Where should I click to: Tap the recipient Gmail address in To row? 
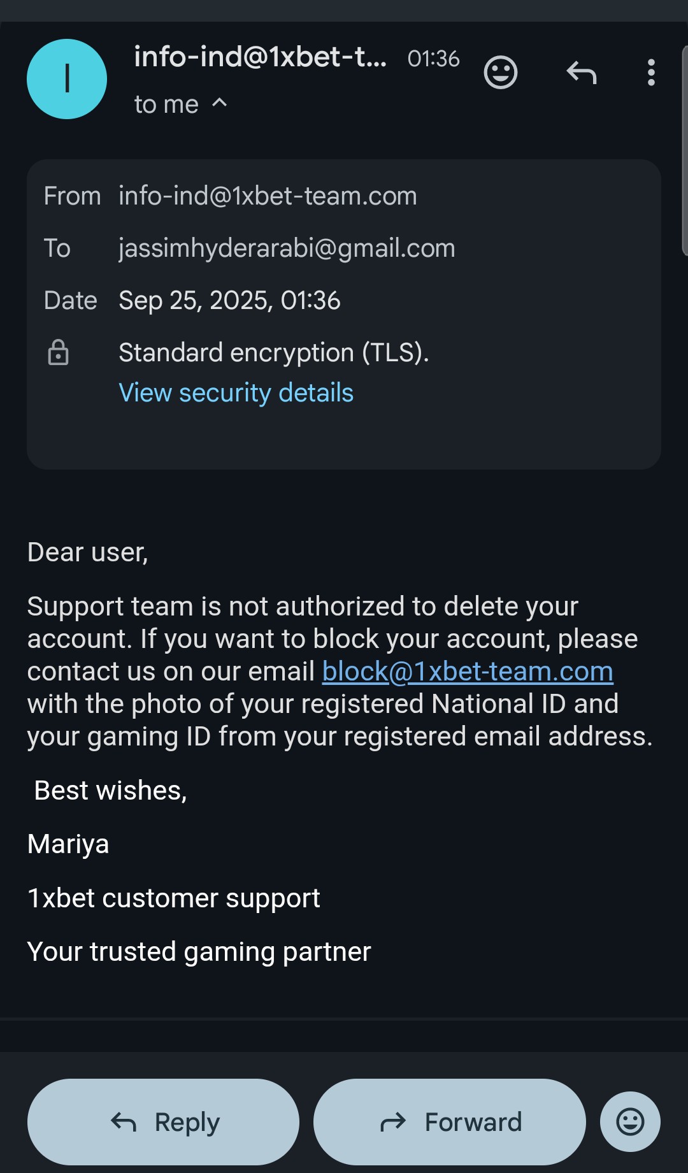click(287, 248)
